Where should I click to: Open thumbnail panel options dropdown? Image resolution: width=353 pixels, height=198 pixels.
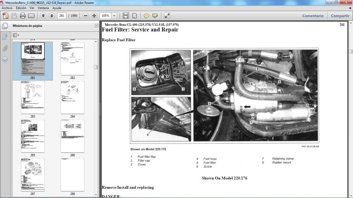16,35
